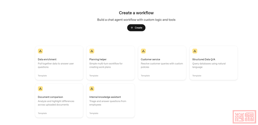Open the Planning helper template title
This screenshot has height=125, width=258.
(x=98, y=59)
